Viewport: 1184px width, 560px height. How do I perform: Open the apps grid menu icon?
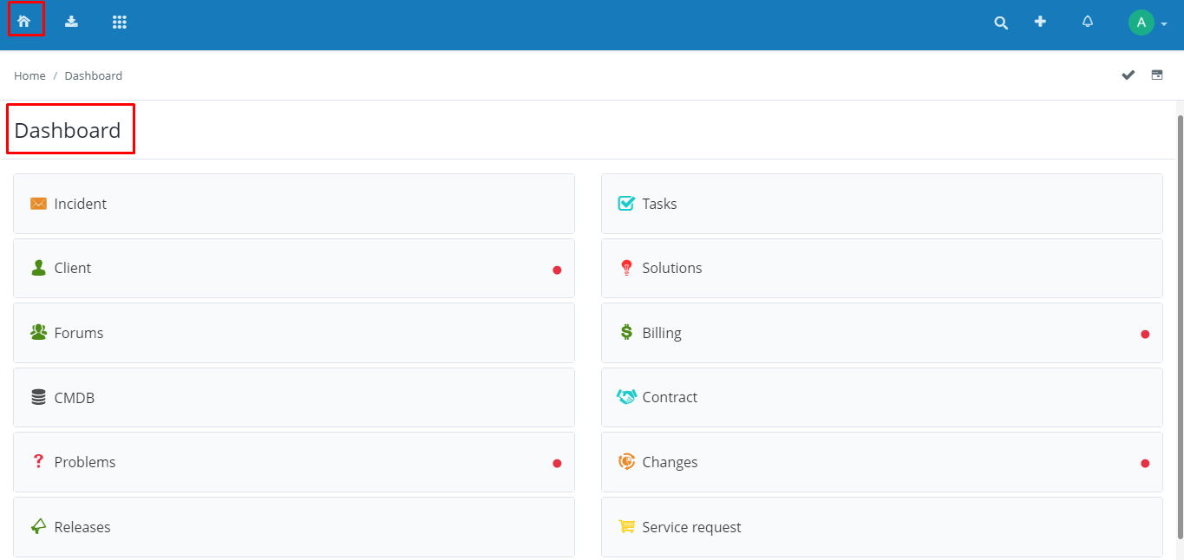click(x=120, y=22)
